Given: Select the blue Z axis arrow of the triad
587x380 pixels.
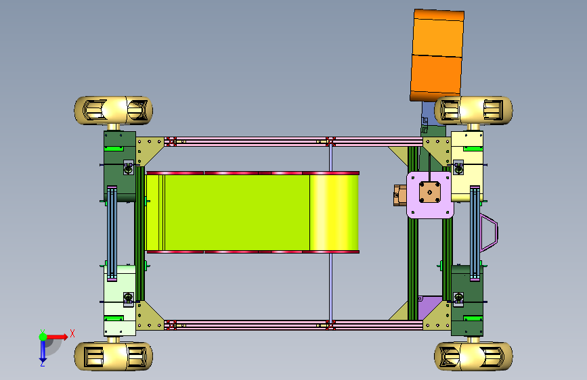Looking at the screenshot, I should (x=43, y=351).
